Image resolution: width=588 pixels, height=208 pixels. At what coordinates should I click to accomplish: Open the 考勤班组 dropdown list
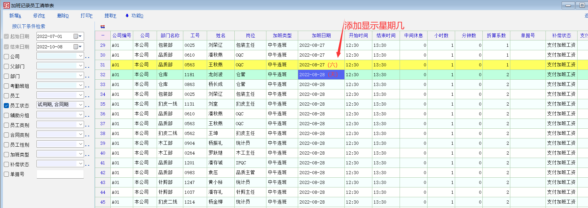pos(81,85)
